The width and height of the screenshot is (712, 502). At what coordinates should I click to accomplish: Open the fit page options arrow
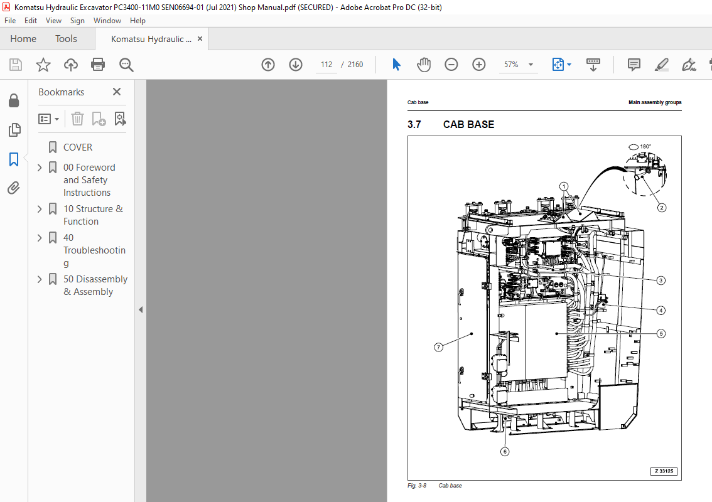pyautogui.click(x=569, y=65)
